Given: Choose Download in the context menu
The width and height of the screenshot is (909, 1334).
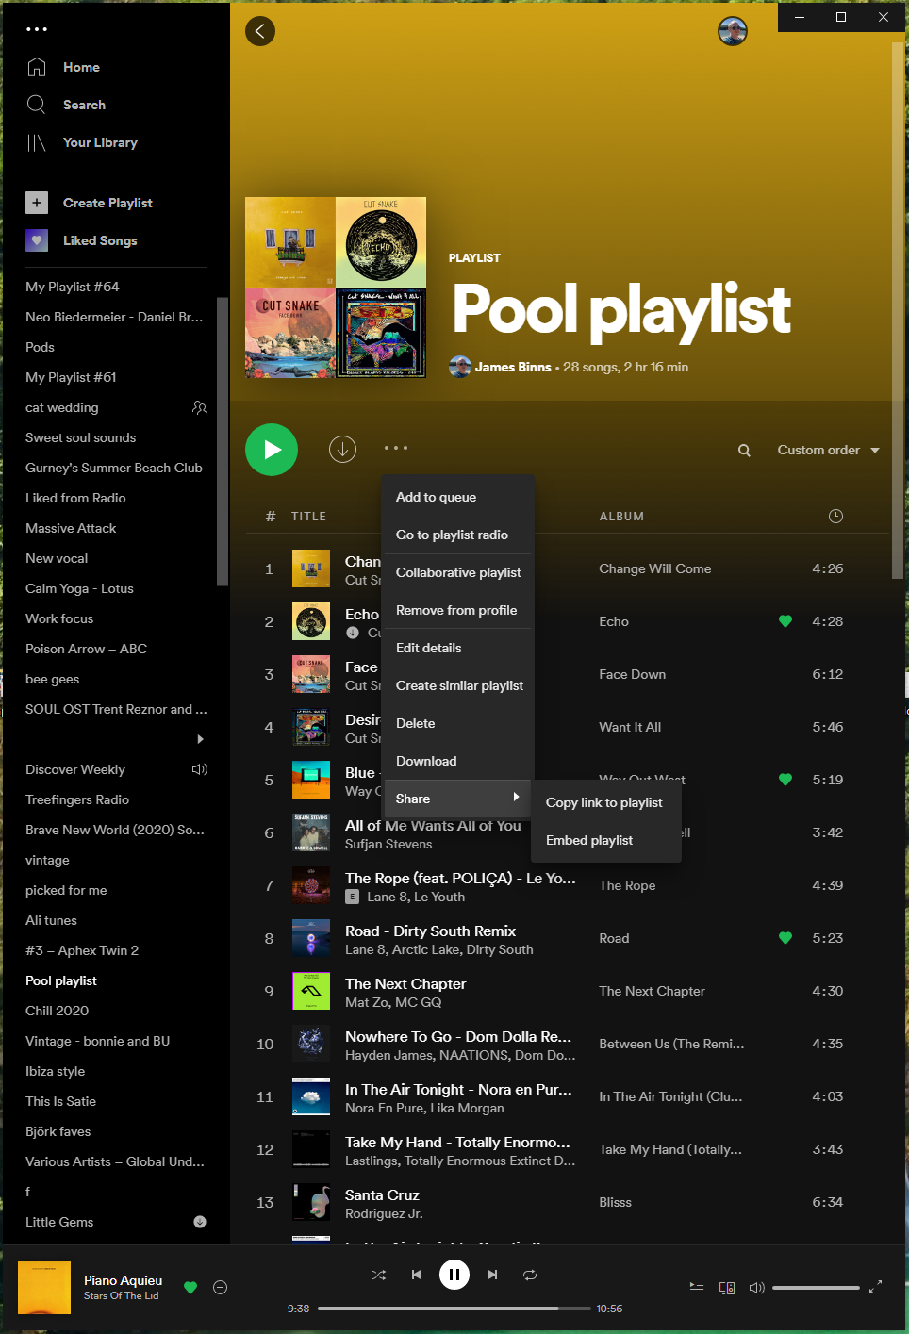Looking at the screenshot, I should [457, 761].
